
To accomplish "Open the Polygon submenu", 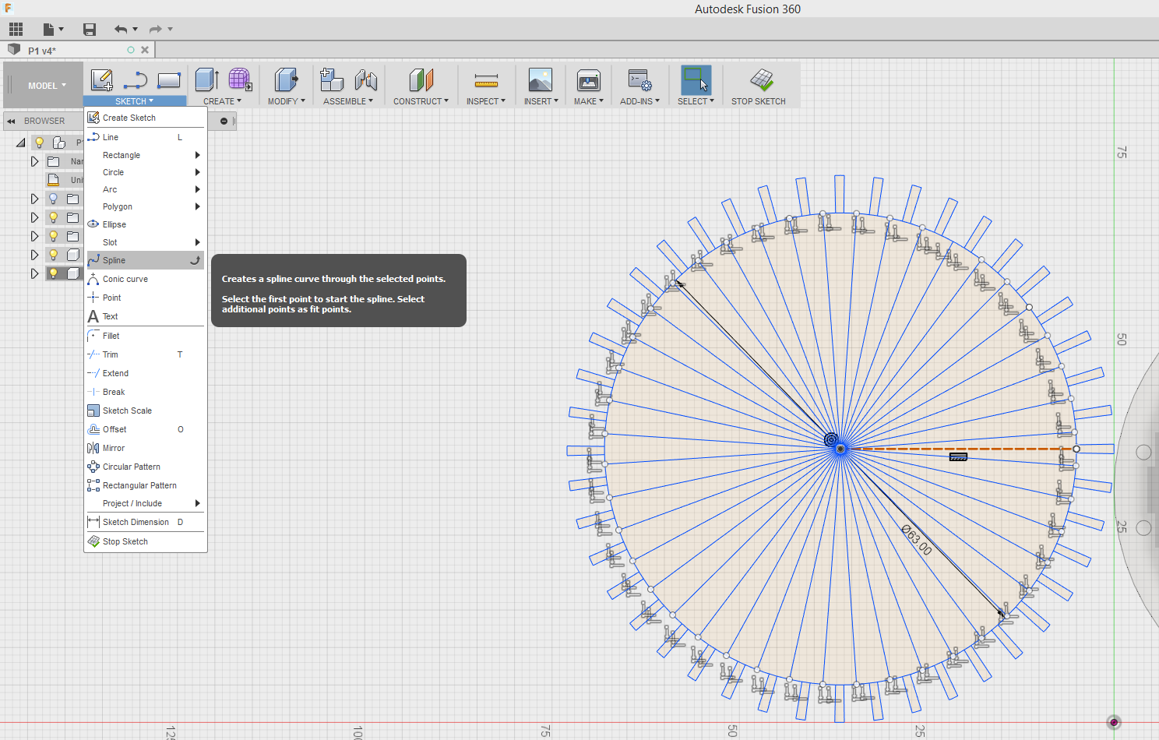I will 146,206.
